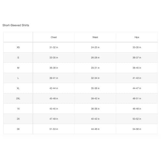161x161 pixels.
Task: Select the 54-56 in hips cell
Action: point(137,129)
